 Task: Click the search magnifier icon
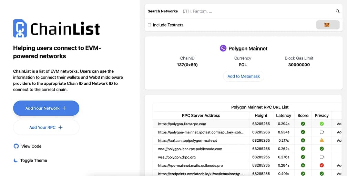(x=337, y=11)
